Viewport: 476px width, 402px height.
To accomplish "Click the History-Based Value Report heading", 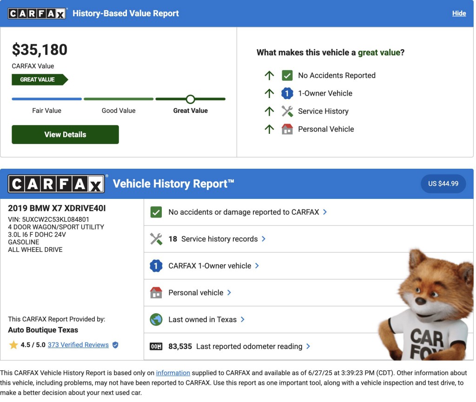I will coord(126,13).
